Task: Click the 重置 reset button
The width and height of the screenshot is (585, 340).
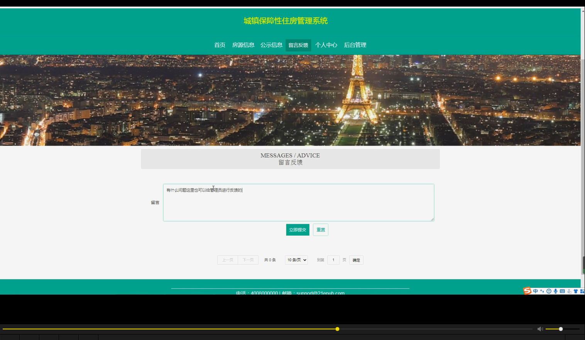Action: click(x=321, y=230)
